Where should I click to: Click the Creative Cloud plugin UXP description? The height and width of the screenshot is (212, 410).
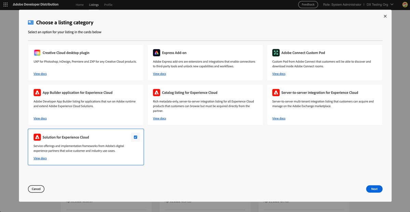click(x=85, y=62)
